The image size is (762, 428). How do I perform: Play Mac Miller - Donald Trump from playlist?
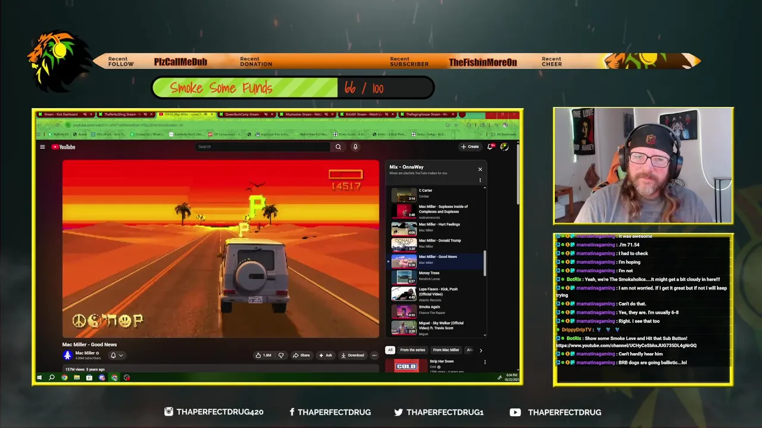click(438, 244)
